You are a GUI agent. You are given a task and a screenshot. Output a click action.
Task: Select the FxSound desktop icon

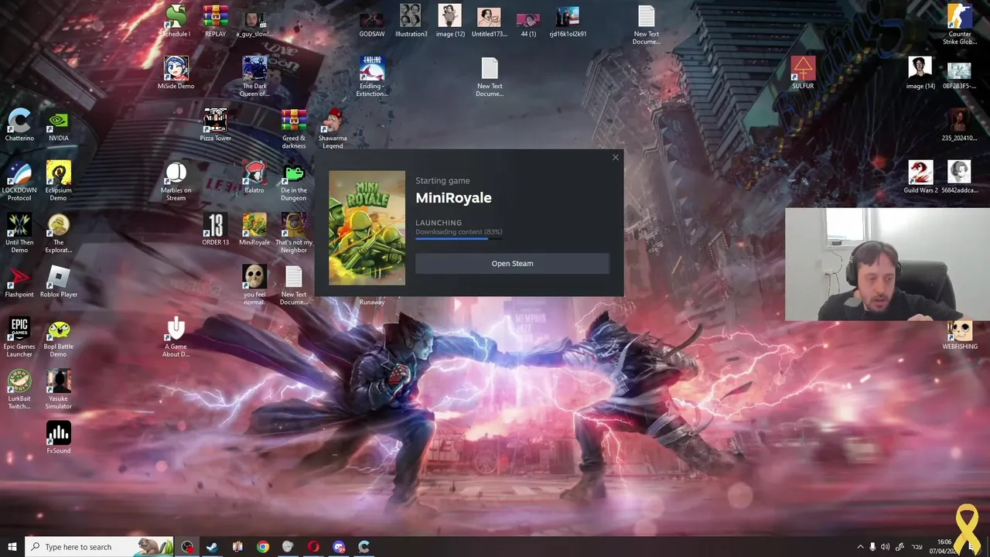(59, 437)
